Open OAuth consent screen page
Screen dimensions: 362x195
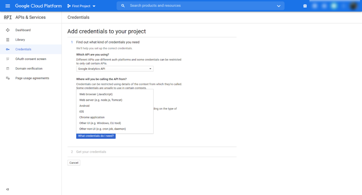(31, 59)
